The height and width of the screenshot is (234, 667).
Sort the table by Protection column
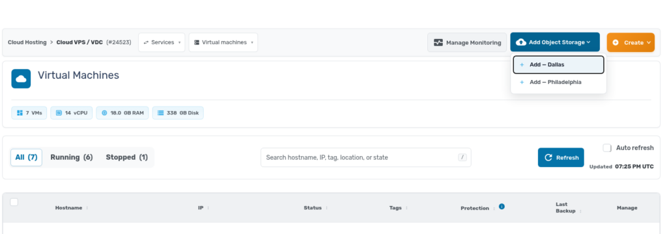[478, 209]
